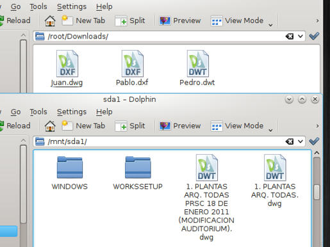
Task: Toggle Preview in the upper Downloads window
Action: click(x=180, y=20)
